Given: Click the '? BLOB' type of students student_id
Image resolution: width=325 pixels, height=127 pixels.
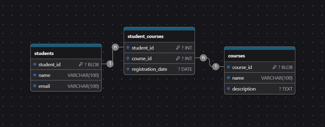Looking at the screenshot, I should [92, 65].
